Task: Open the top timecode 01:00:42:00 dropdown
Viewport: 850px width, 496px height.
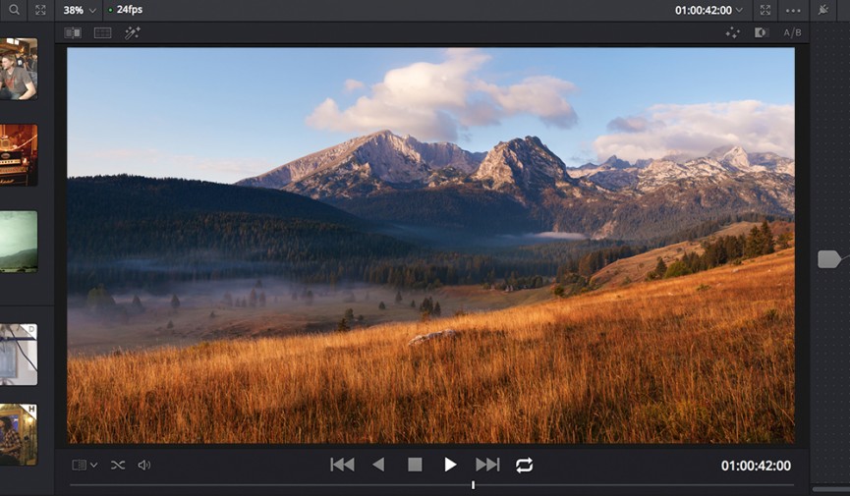Action: tap(708, 10)
